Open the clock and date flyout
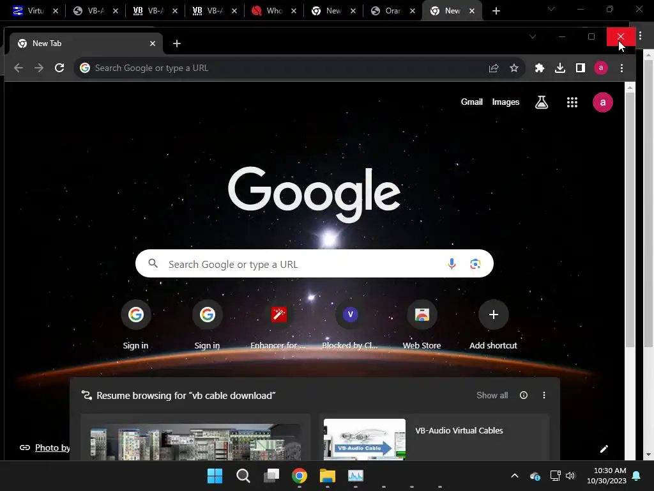The image size is (654, 491). [607, 476]
